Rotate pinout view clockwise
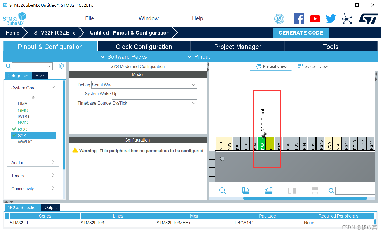 point(246,191)
